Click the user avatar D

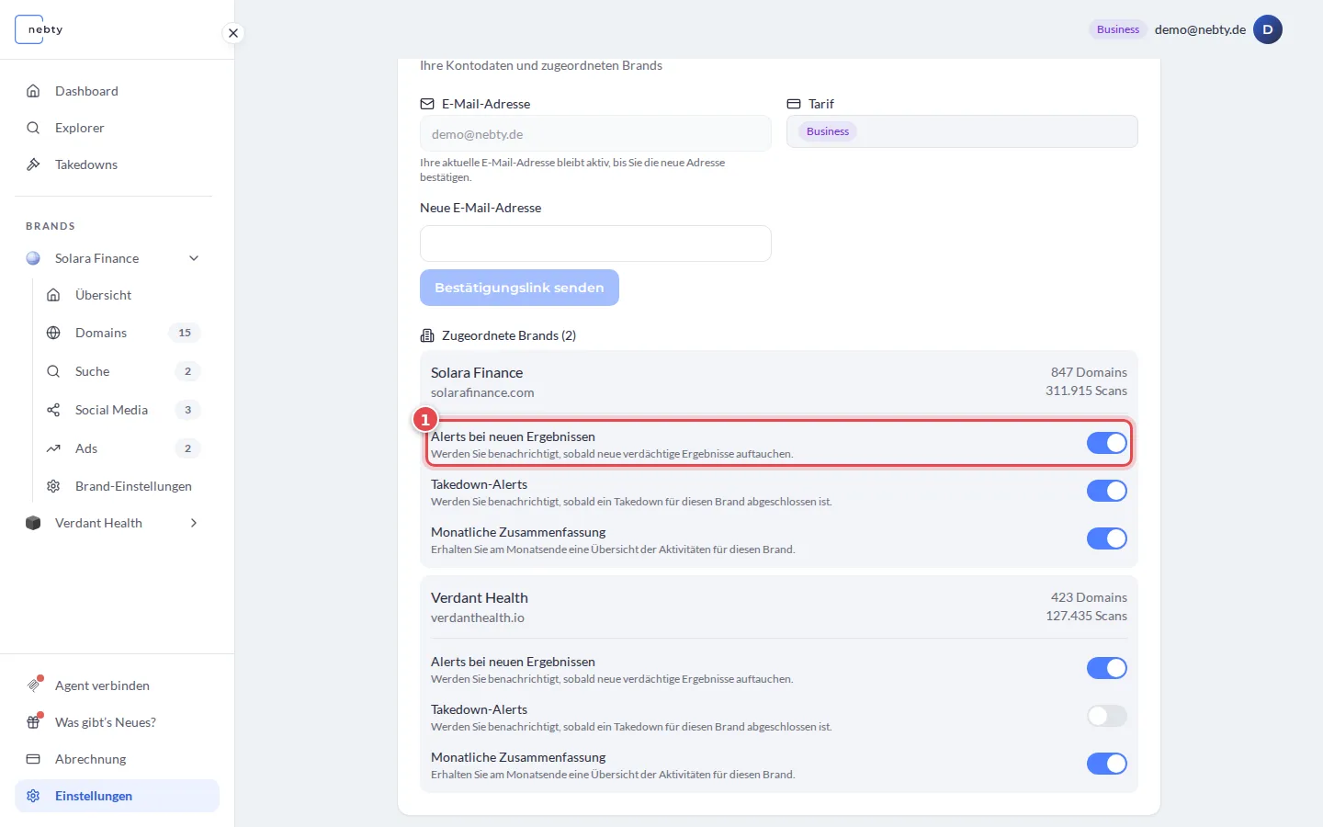(1268, 29)
